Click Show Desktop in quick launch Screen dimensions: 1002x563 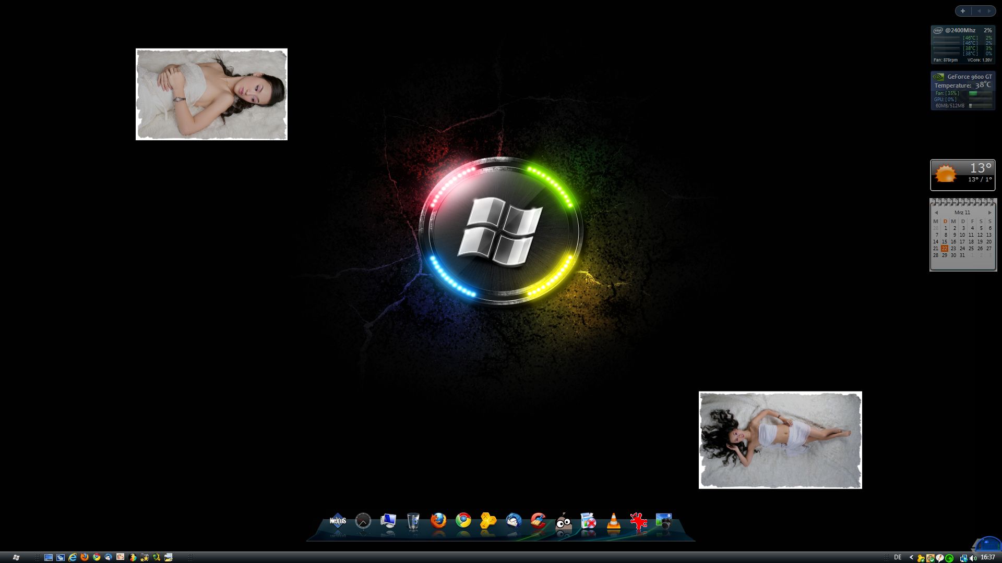coord(49,557)
